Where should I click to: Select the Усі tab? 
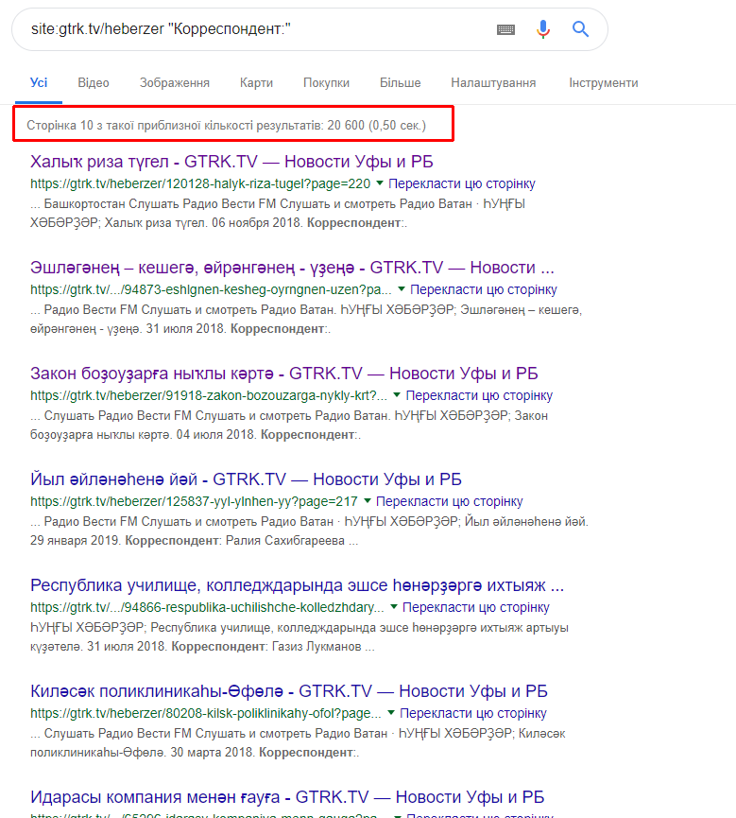[39, 83]
